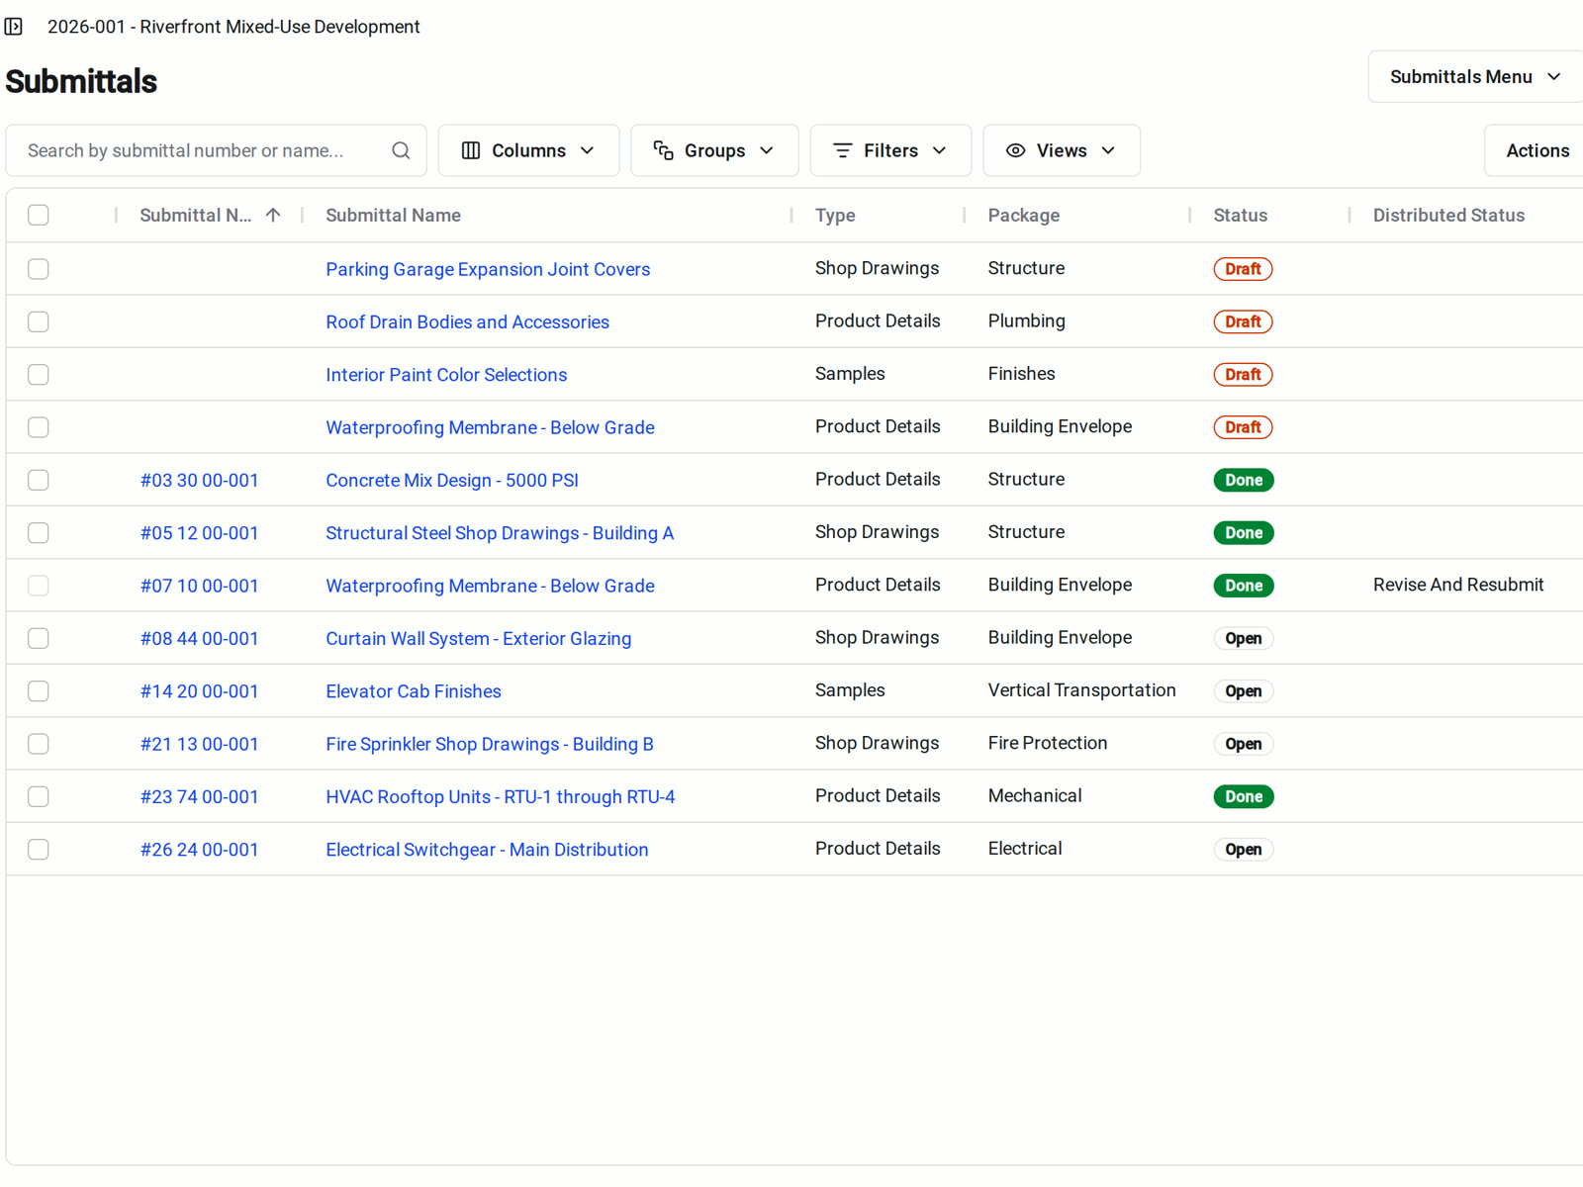
Task: Expand the Submittals Menu dropdown
Action: 1475,77
